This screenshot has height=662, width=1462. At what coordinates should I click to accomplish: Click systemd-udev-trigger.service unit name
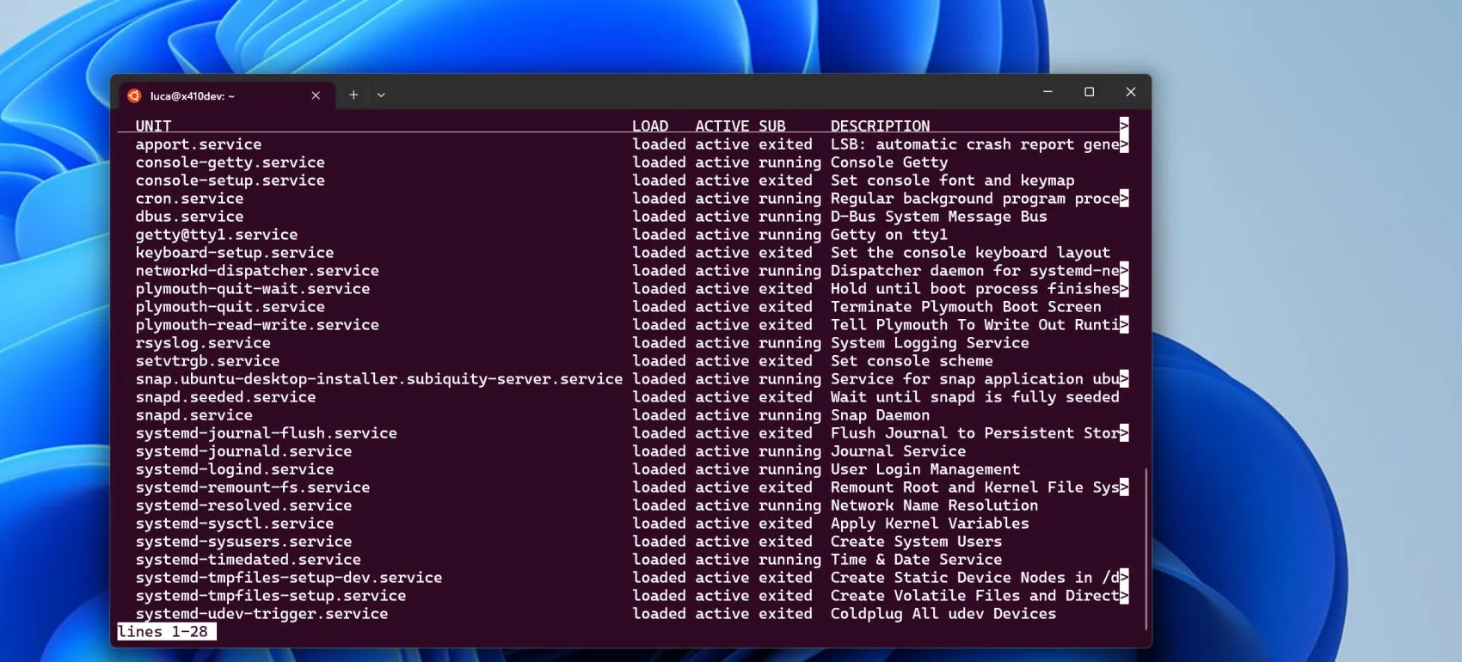pos(261,614)
